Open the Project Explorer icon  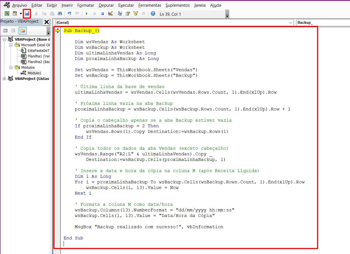[120, 13]
